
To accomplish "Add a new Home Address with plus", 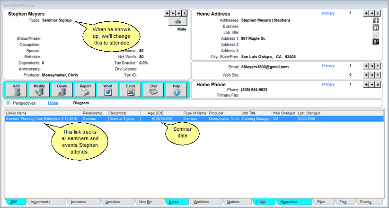I will [x=366, y=13].
